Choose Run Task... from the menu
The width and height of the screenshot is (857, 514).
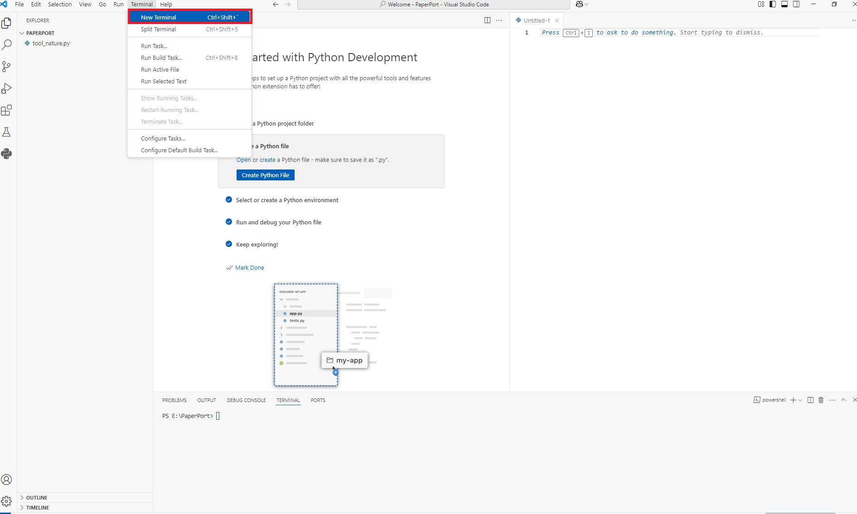[189, 46]
